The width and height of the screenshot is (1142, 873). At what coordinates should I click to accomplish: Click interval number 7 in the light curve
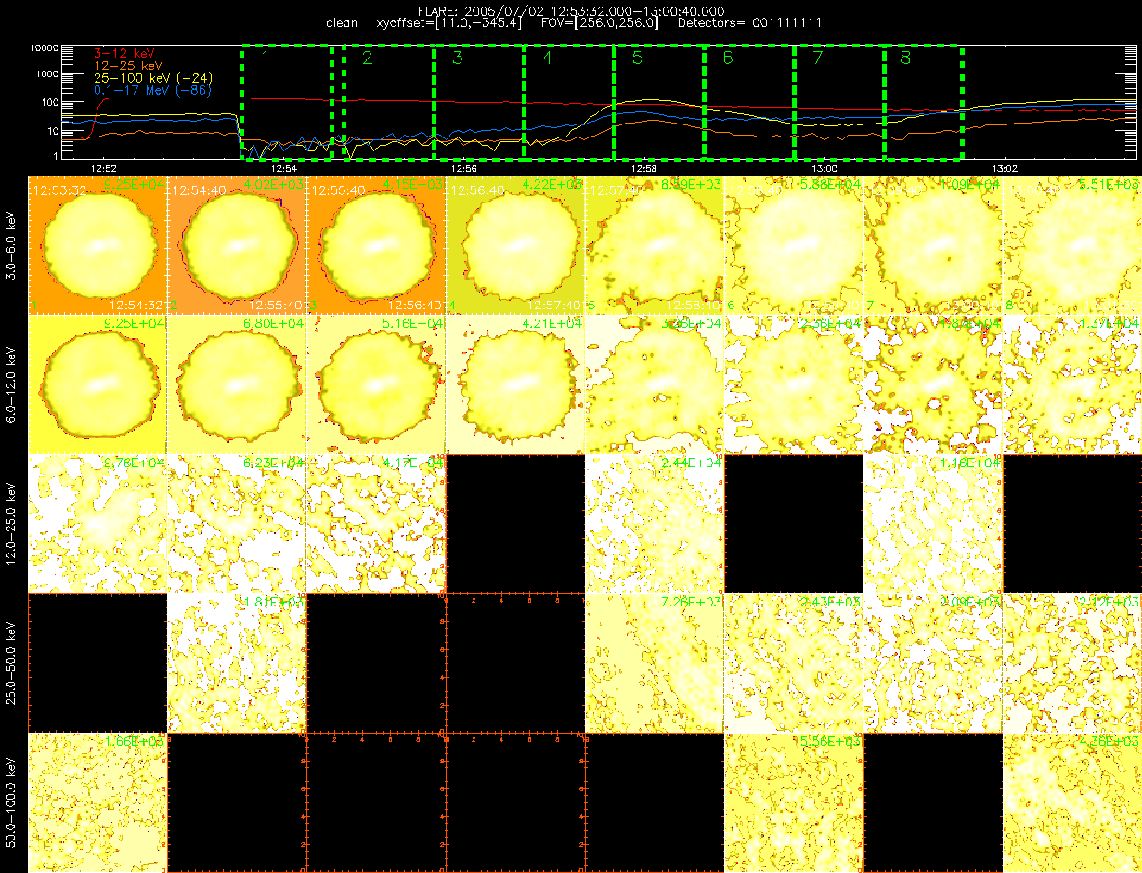tap(818, 59)
